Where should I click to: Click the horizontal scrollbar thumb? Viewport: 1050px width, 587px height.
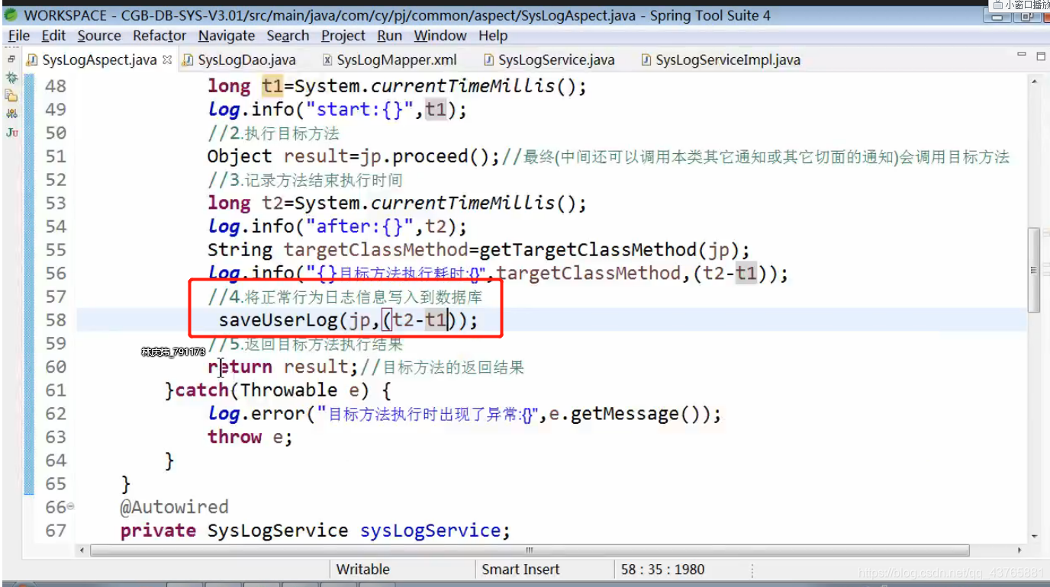click(x=530, y=550)
